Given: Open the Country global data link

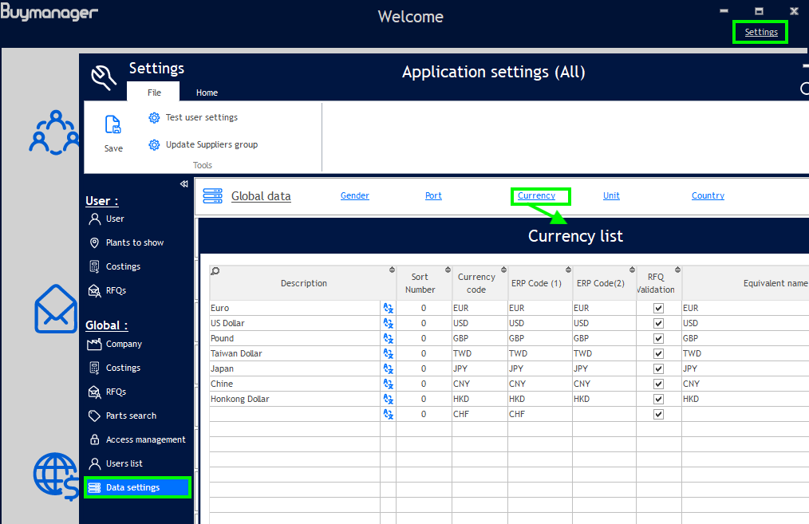Looking at the screenshot, I should 708,196.
